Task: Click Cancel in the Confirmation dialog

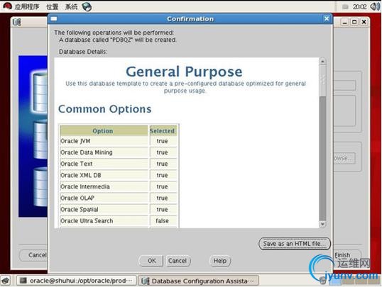Action: 178,261
